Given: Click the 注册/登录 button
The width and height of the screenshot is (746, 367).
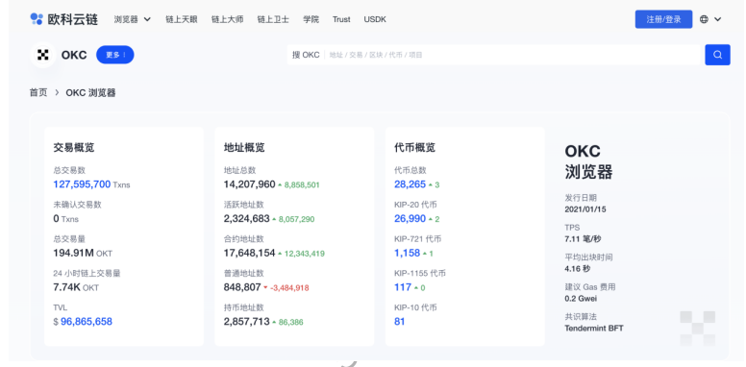Looking at the screenshot, I should tap(663, 19).
